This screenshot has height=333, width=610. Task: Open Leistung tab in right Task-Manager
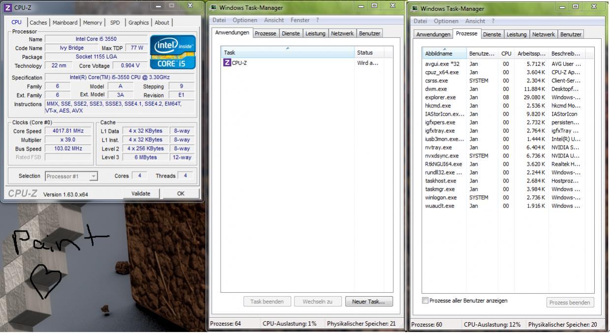tap(516, 34)
